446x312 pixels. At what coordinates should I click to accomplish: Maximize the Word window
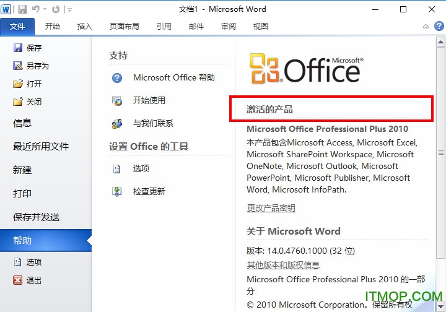[403, 9]
